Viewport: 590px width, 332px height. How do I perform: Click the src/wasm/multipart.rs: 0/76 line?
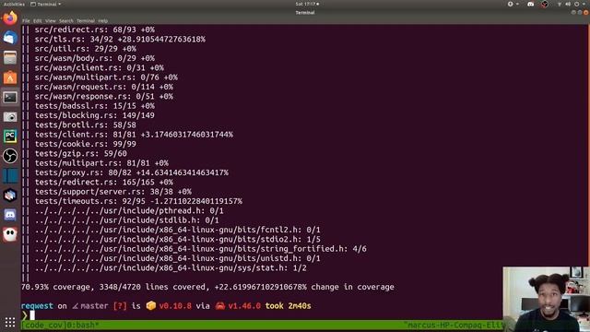pyautogui.click(x=106, y=77)
